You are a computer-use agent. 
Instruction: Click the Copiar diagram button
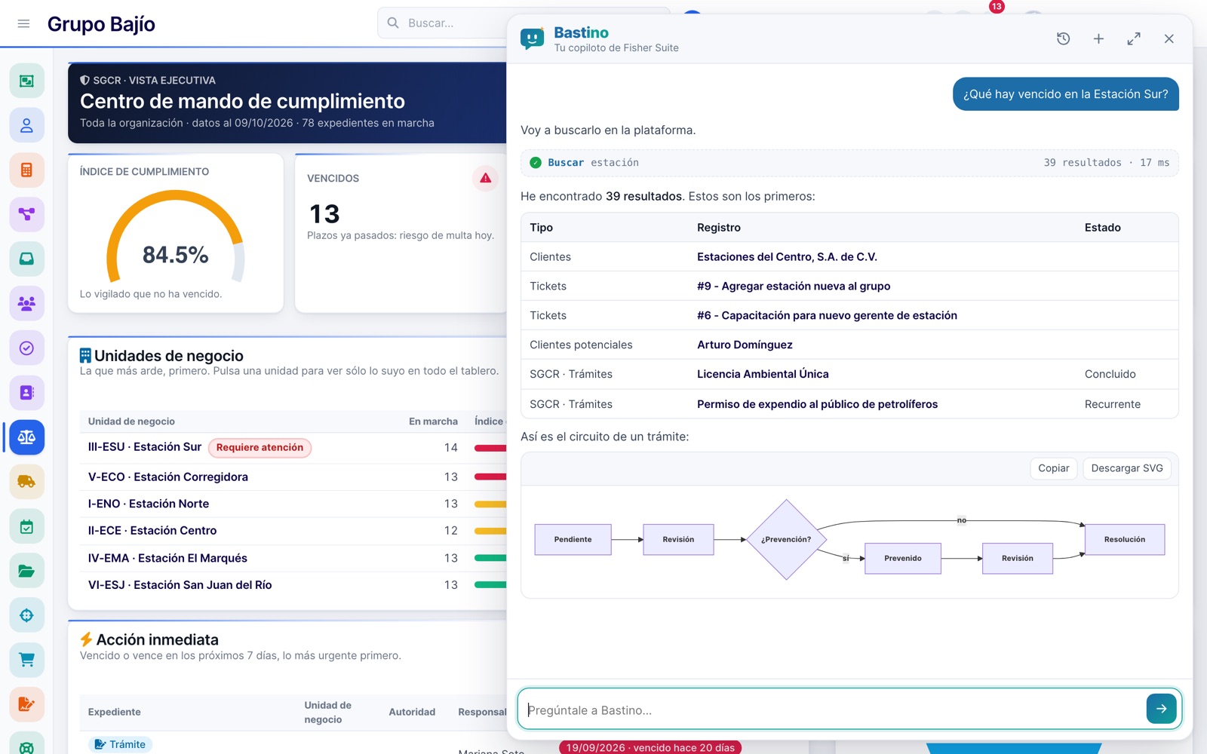1053,468
